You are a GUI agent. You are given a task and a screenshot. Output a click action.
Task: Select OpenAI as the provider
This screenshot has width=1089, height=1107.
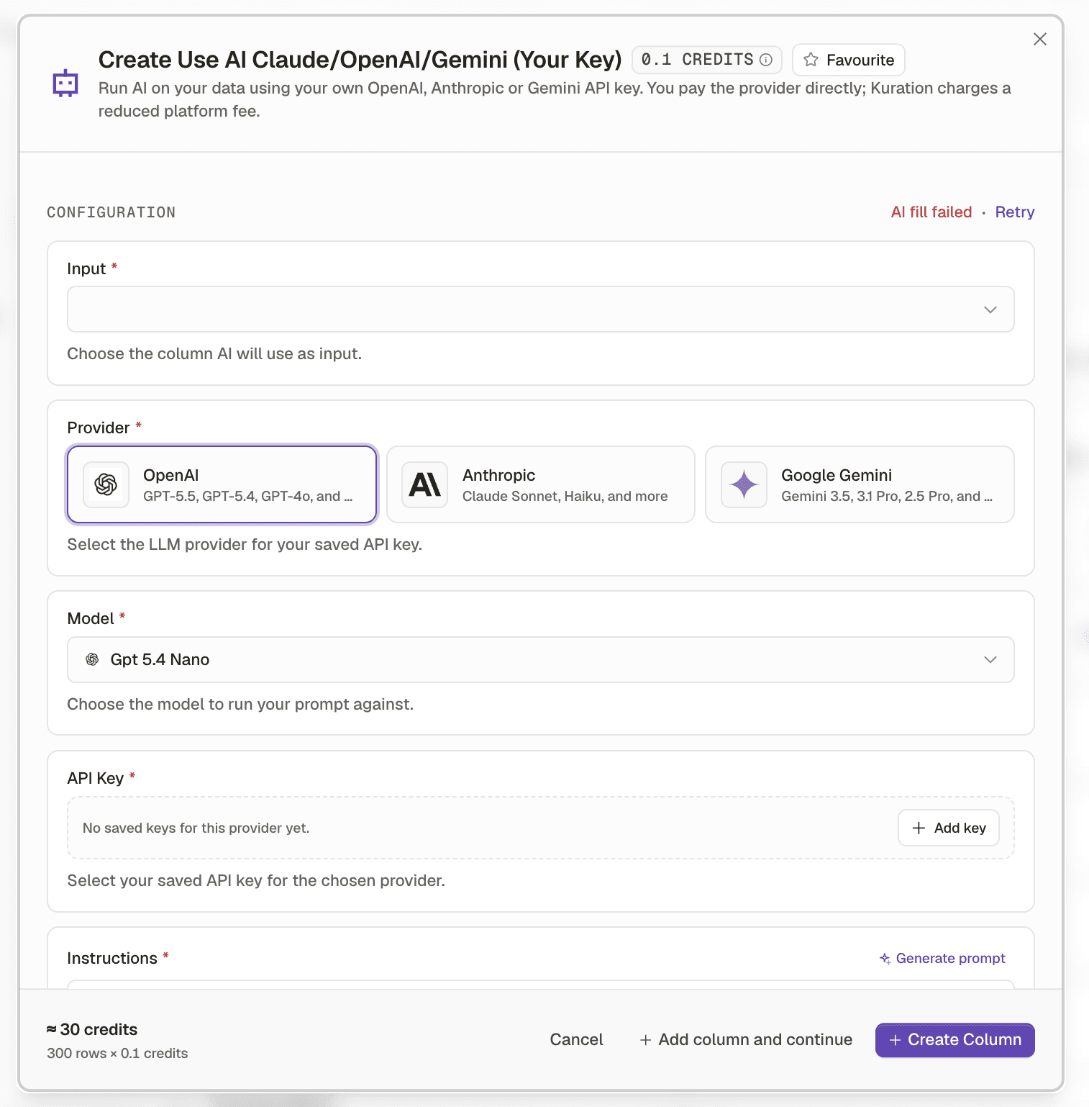click(x=222, y=484)
